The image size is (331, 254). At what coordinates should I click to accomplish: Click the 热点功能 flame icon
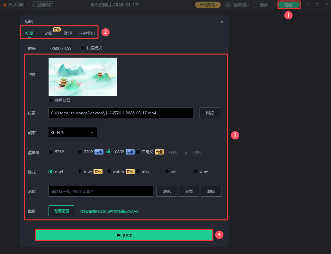(x=5, y=5)
